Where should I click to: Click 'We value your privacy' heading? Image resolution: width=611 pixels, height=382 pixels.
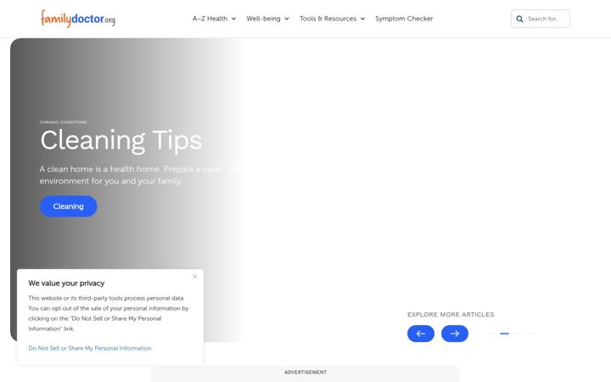click(66, 284)
